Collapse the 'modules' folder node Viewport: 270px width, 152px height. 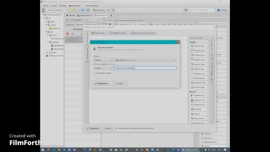coord(48,42)
